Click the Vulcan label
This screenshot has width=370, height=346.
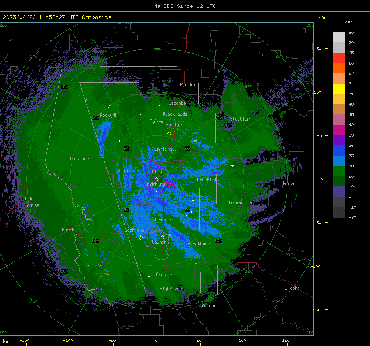point(209,306)
